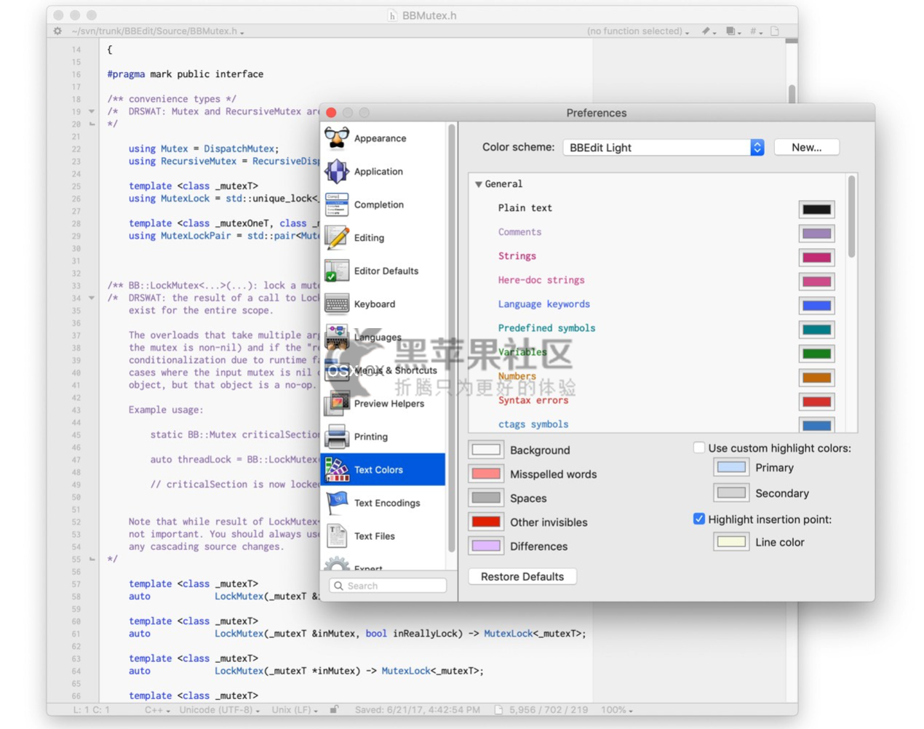Image resolution: width=924 pixels, height=729 pixels.
Task: Open the gear menu in BBMutex.h toolbar
Action: pyautogui.click(x=57, y=31)
